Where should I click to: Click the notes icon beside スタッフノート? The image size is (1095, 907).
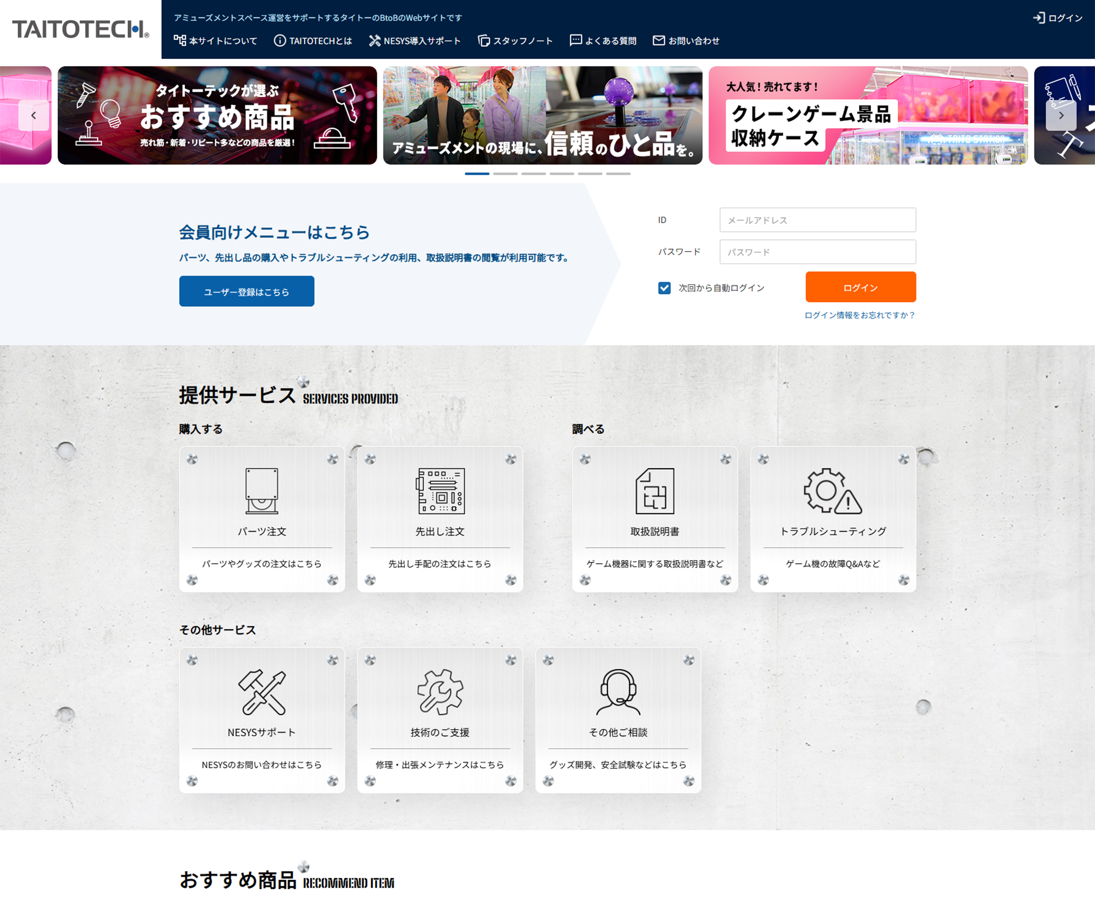484,40
